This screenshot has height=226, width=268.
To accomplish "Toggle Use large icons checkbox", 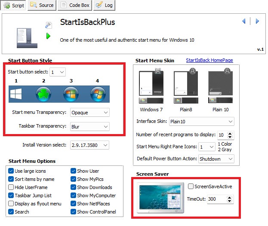I will (x=11, y=171).
